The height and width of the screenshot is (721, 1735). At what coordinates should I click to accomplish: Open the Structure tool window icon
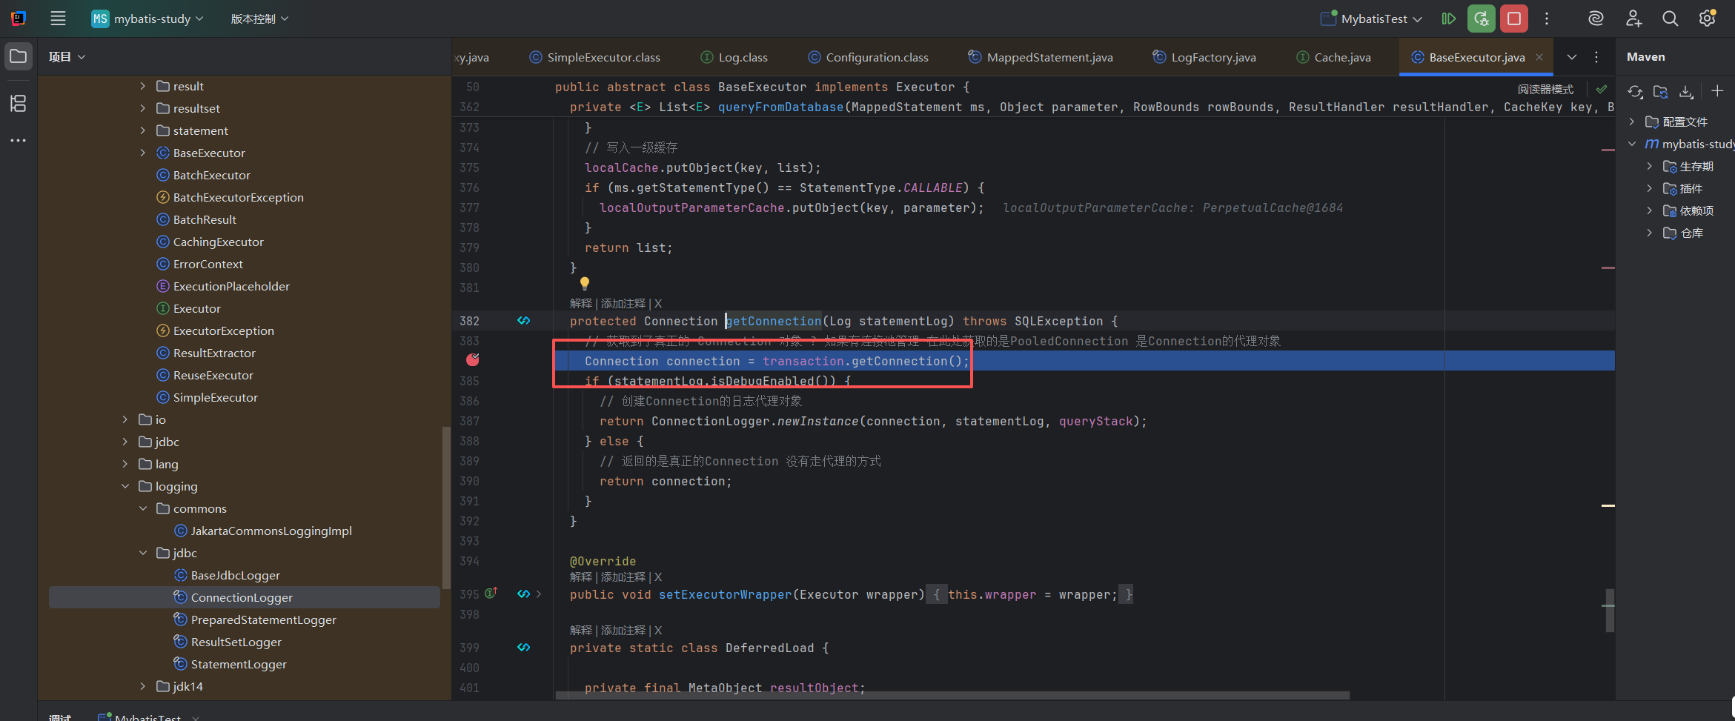pos(19,103)
